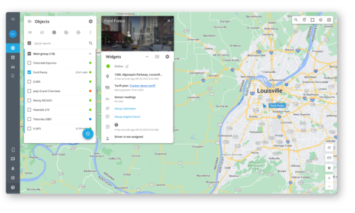Image resolution: width=355 pixels, height=213 pixels.
Task: Open the Objects panel settings gear
Action: (x=91, y=21)
